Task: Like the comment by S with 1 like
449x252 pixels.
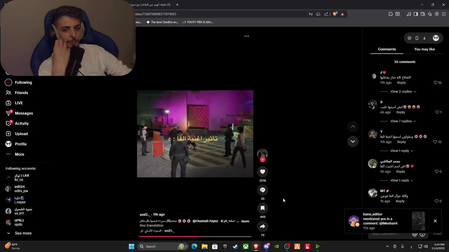Action: pyautogui.click(x=437, y=112)
